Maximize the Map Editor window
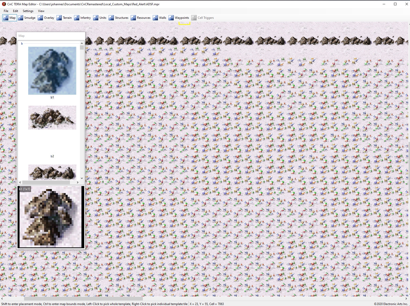The height and width of the screenshot is (306, 410). pos(395,4)
